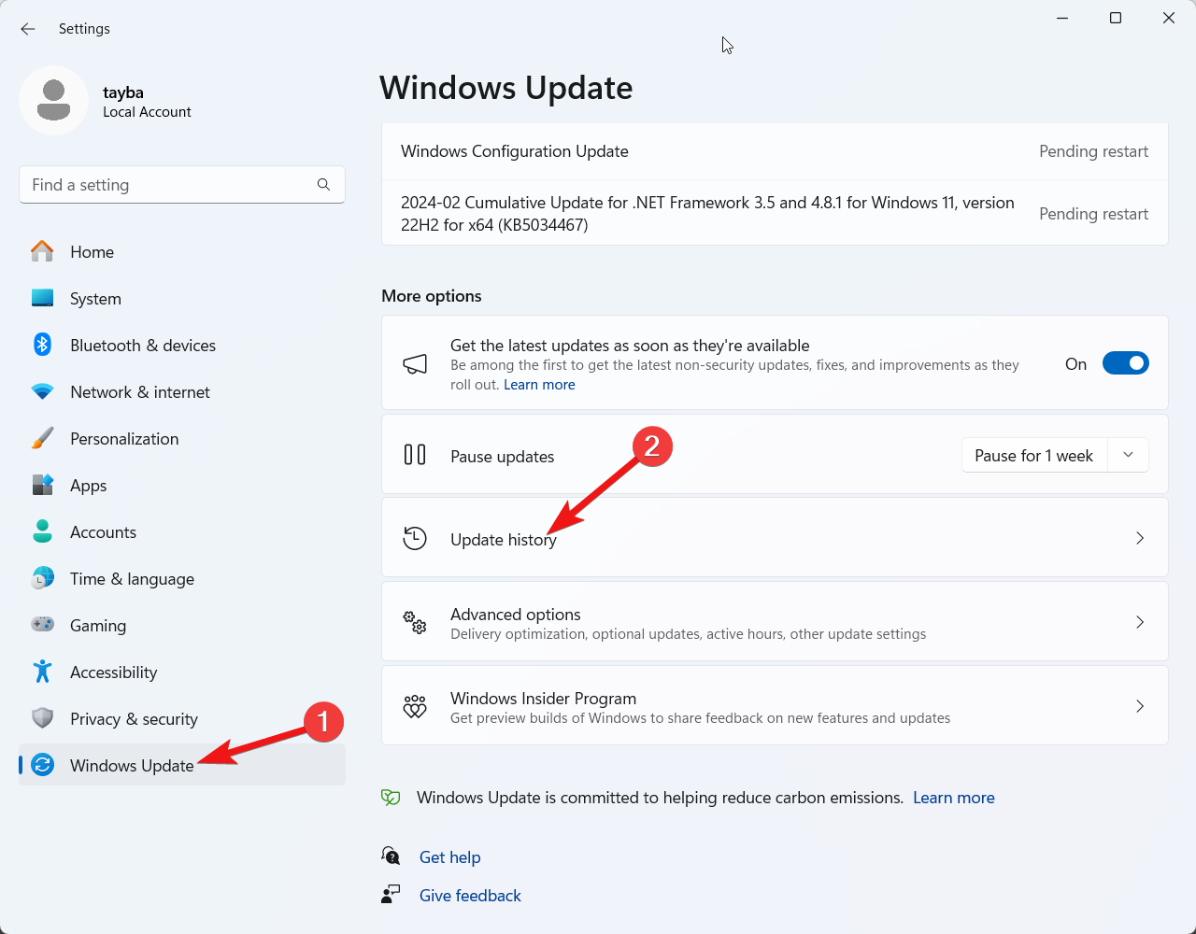Click the Update history clock icon
Image resolution: width=1196 pixels, height=934 pixels.
coord(415,538)
